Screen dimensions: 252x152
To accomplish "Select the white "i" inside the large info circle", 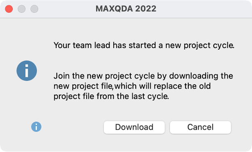I will coord(27,71).
